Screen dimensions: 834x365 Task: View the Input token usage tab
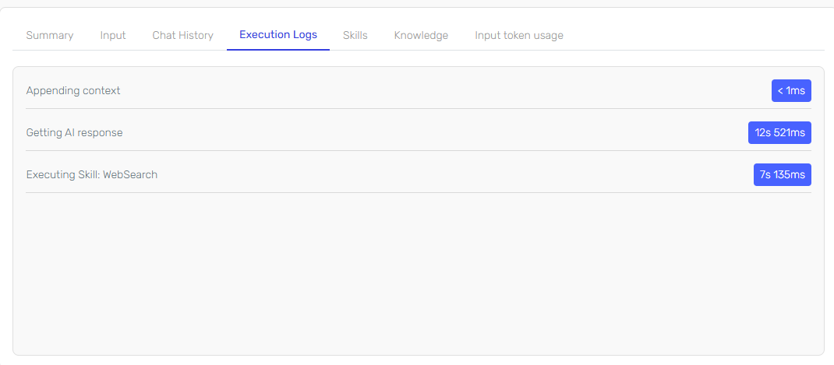(x=518, y=36)
